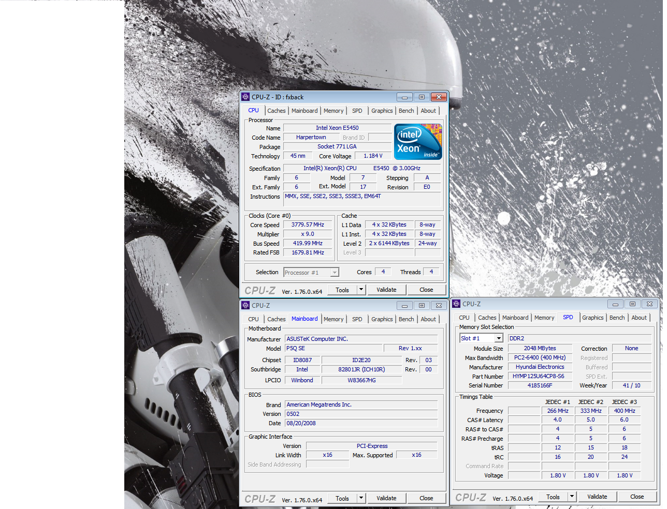Select the Graphics tab in the Mainboard window

tap(382, 319)
